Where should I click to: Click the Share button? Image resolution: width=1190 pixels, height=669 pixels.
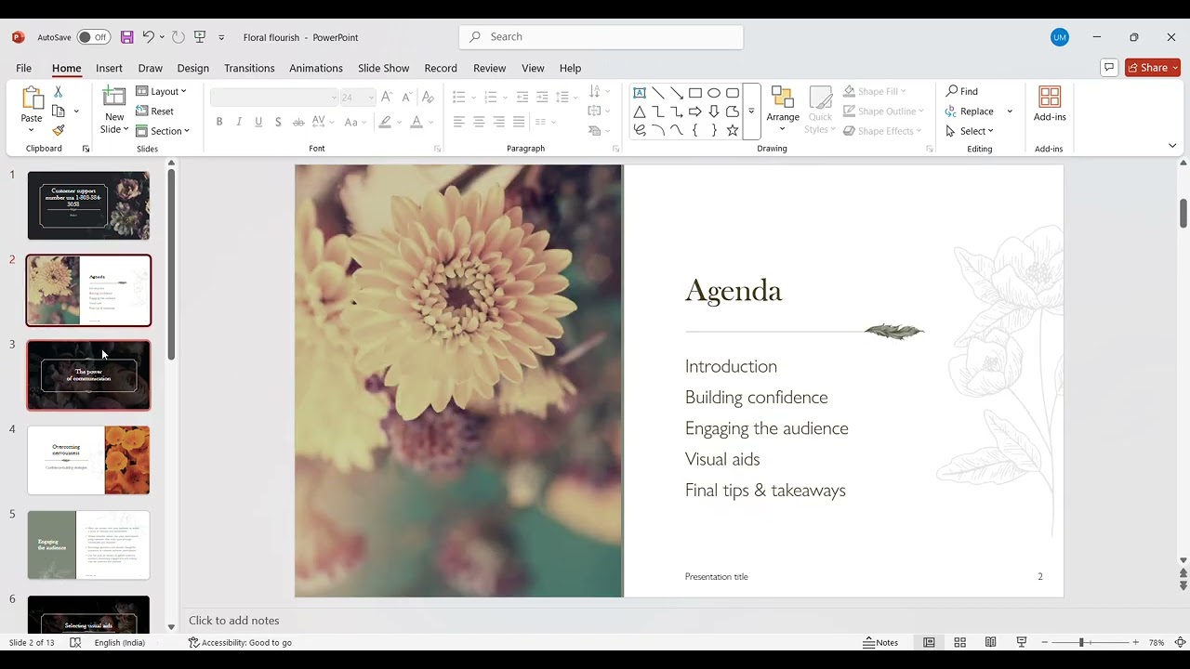1153,67
